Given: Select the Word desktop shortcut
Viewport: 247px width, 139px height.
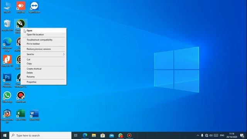Looking at the screenshot, I should pos(34,115).
